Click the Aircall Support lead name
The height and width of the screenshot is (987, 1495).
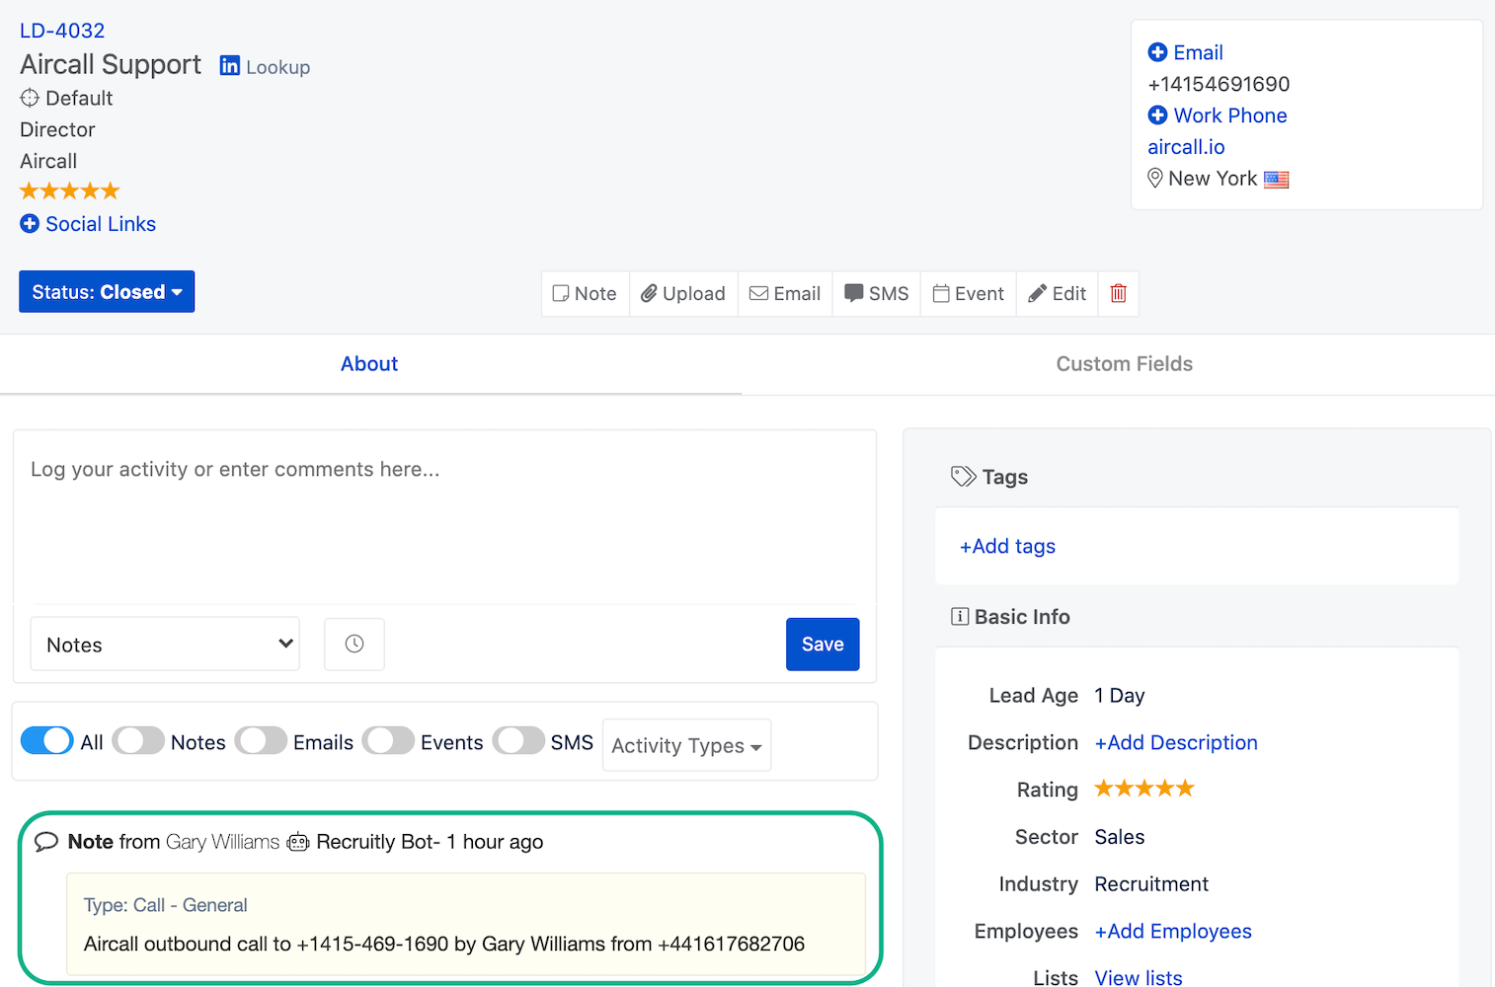pyautogui.click(x=111, y=64)
